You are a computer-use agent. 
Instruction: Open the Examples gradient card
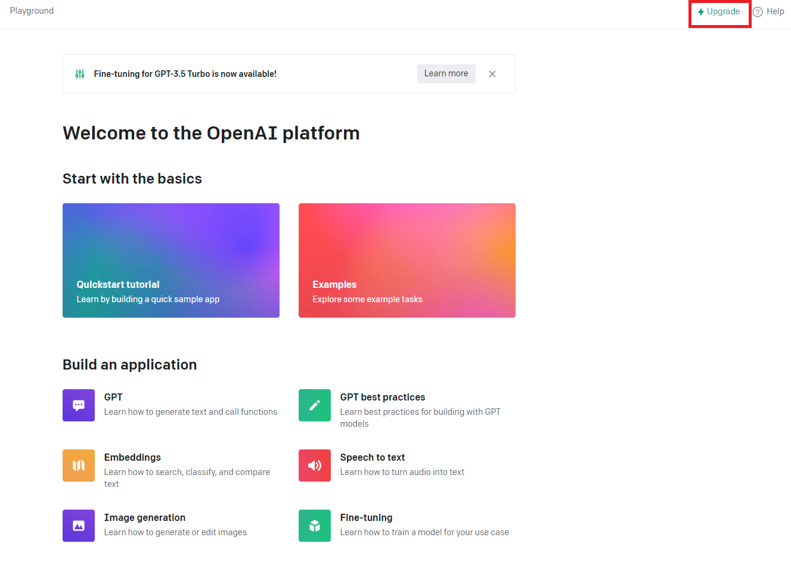pos(407,260)
